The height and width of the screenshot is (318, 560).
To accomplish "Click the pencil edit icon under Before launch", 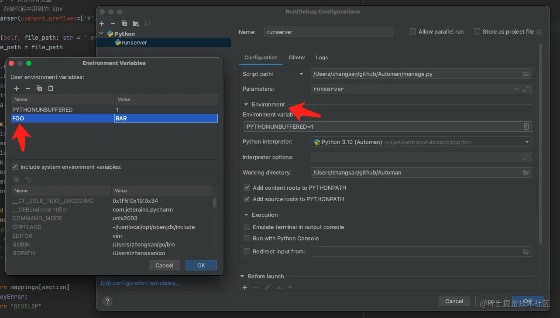I will (x=268, y=287).
